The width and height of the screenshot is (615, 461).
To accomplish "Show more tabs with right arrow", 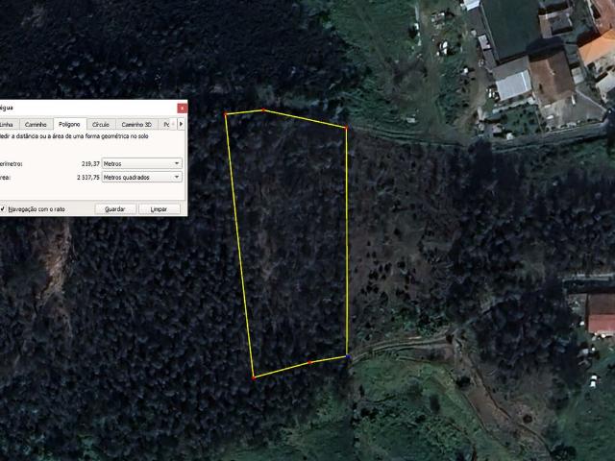I will click(x=182, y=124).
